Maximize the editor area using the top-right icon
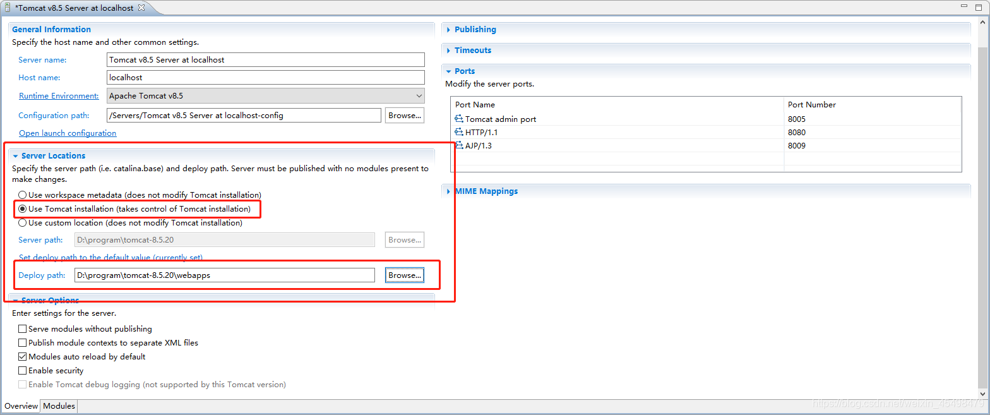 pos(979,6)
